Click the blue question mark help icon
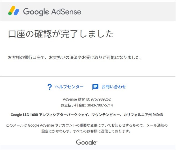Screen dimensions: 176x150 [49, 87]
